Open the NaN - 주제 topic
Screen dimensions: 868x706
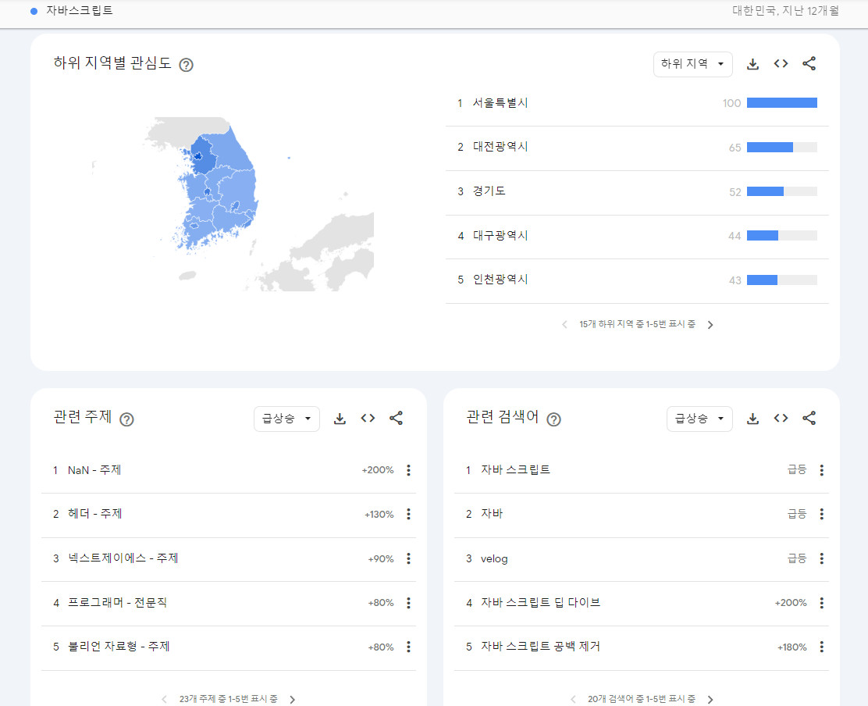pyautogui.click(x=94, y=470)
